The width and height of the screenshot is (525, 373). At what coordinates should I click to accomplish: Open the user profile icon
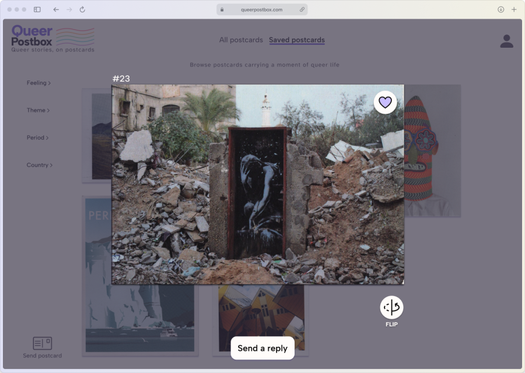[x=506, y=41]
